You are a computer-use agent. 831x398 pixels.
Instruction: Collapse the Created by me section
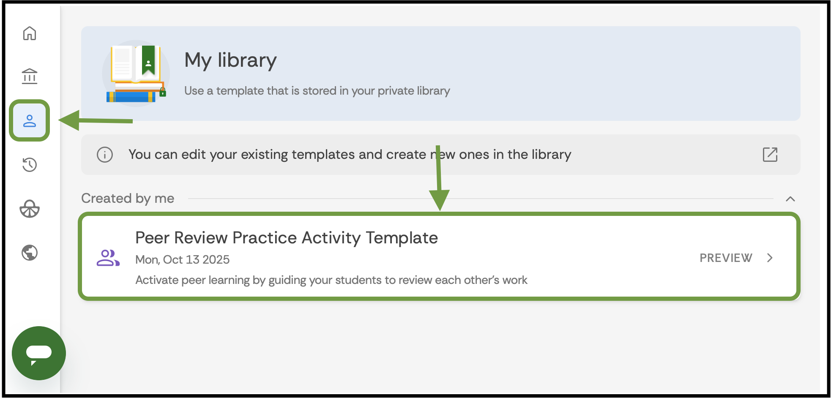tap(790, 199)
